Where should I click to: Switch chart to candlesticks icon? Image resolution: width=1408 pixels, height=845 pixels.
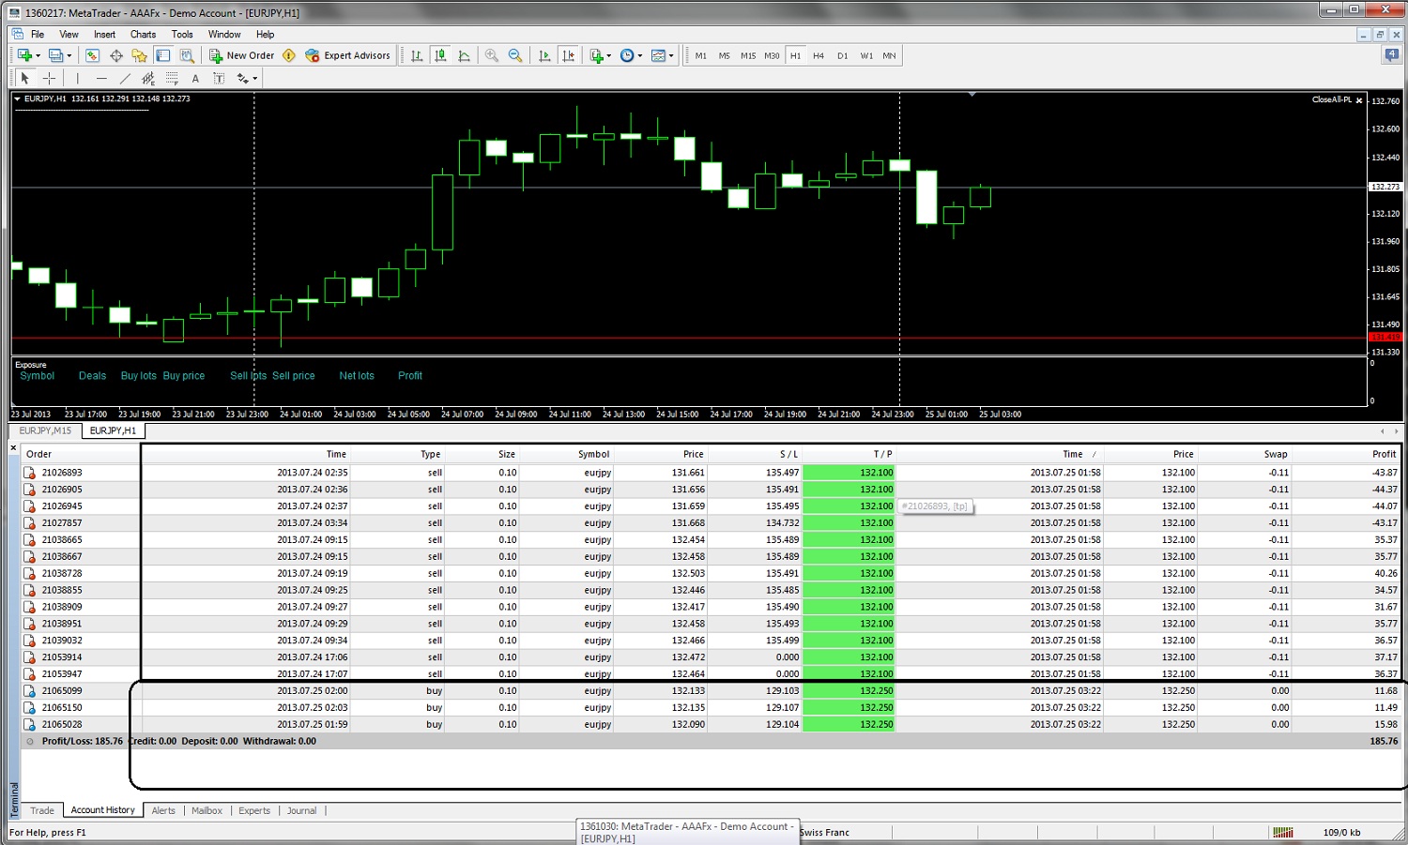pyautogui.click(x=440, y=55)
